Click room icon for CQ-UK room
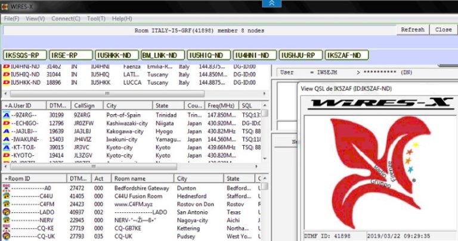458x241 pixels. tap(6, 236)
